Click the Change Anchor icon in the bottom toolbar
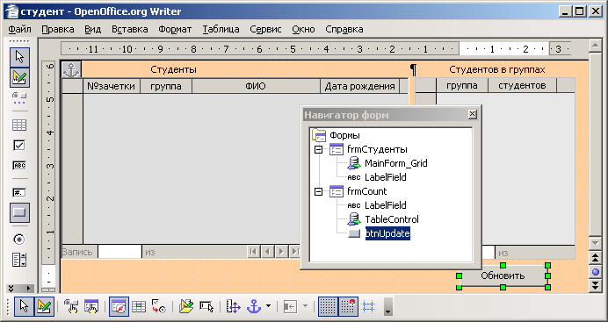 [254, 307]
